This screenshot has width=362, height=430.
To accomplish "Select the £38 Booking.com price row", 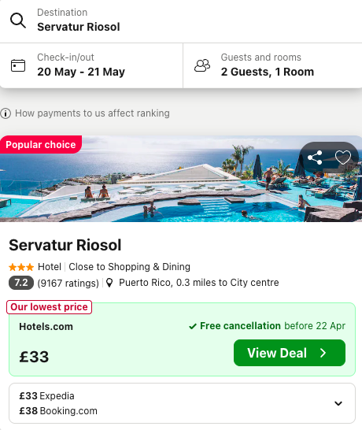I will point(58,411).
